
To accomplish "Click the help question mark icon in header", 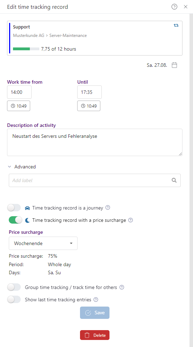I will 174,7.
